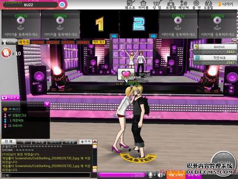Click the BUZZ room title bar
The height and width of the screenshot is (179, 238).
(30, 5)
